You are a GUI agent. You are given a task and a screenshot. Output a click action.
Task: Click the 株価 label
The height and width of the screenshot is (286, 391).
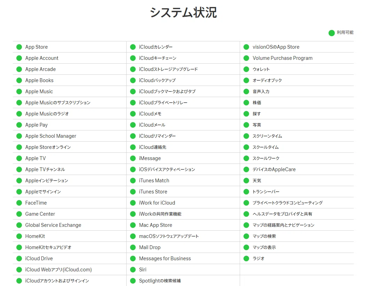(x=257, y=103)
